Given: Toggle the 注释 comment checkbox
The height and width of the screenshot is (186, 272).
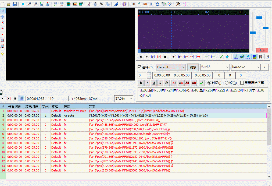Looking at the screenshot, I should point(139,67).
